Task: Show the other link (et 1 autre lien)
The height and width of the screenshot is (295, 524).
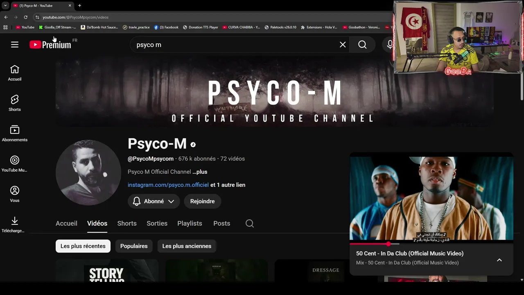Action: 228,185
